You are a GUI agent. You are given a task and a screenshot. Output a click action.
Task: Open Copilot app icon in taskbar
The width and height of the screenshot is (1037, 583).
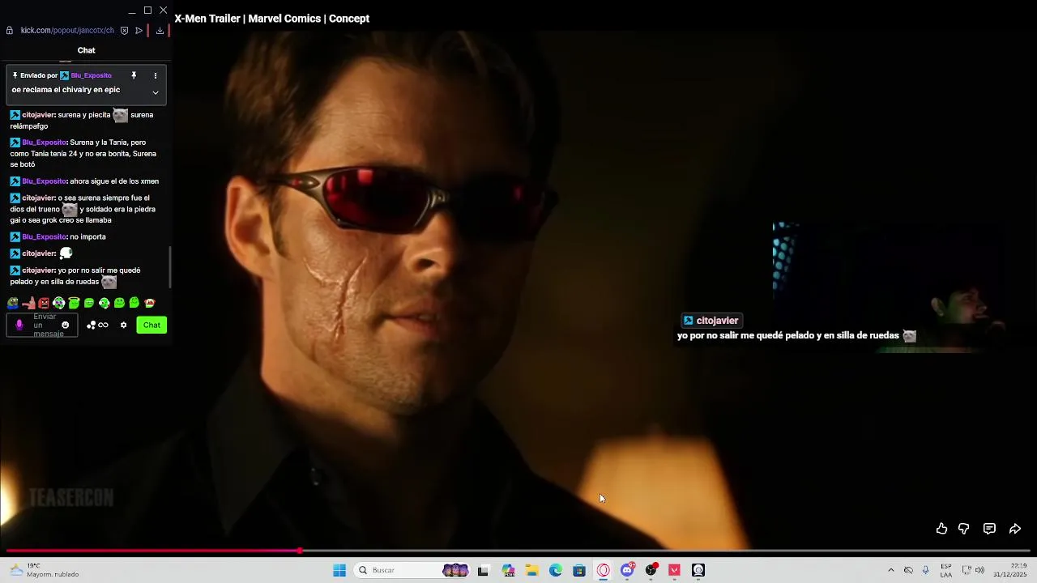(x=508, y=570)
